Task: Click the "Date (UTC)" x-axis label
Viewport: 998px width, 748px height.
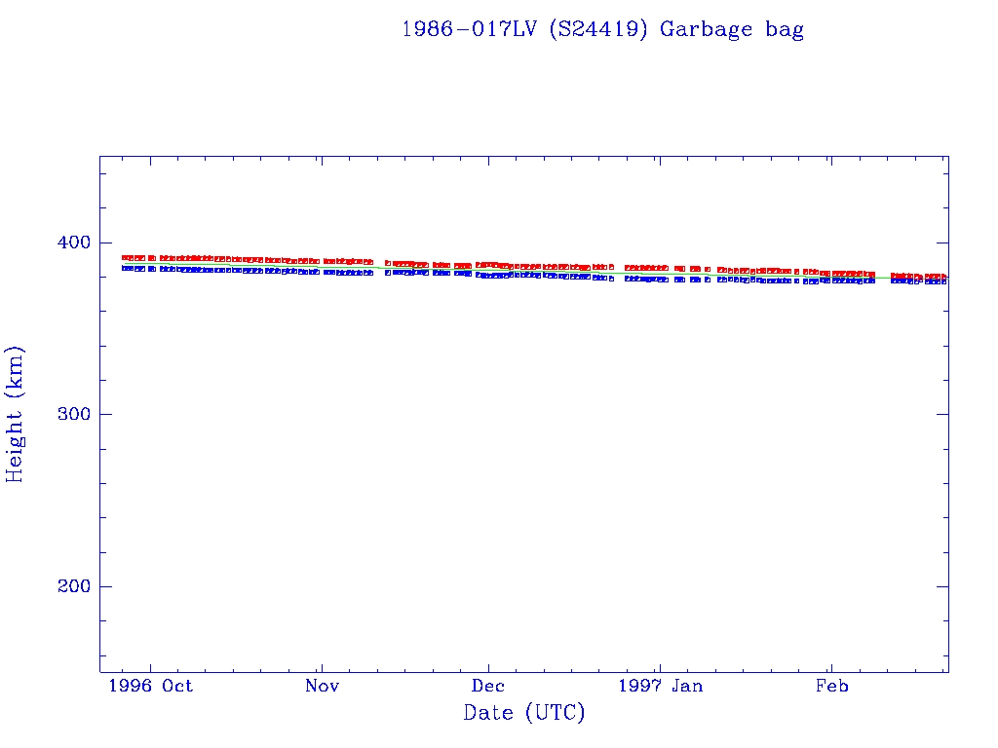Action: (x=524, y=713)
